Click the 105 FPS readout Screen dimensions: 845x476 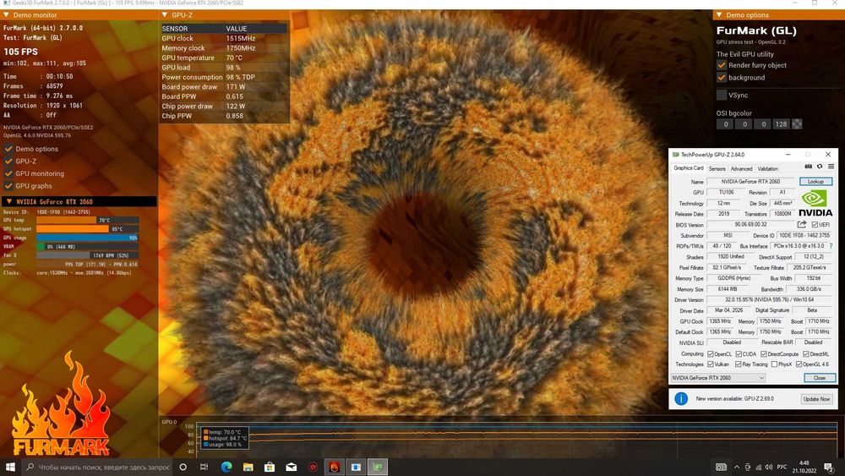click(x=21, y=52)
